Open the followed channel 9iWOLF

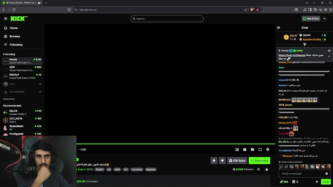click(22, 76)
